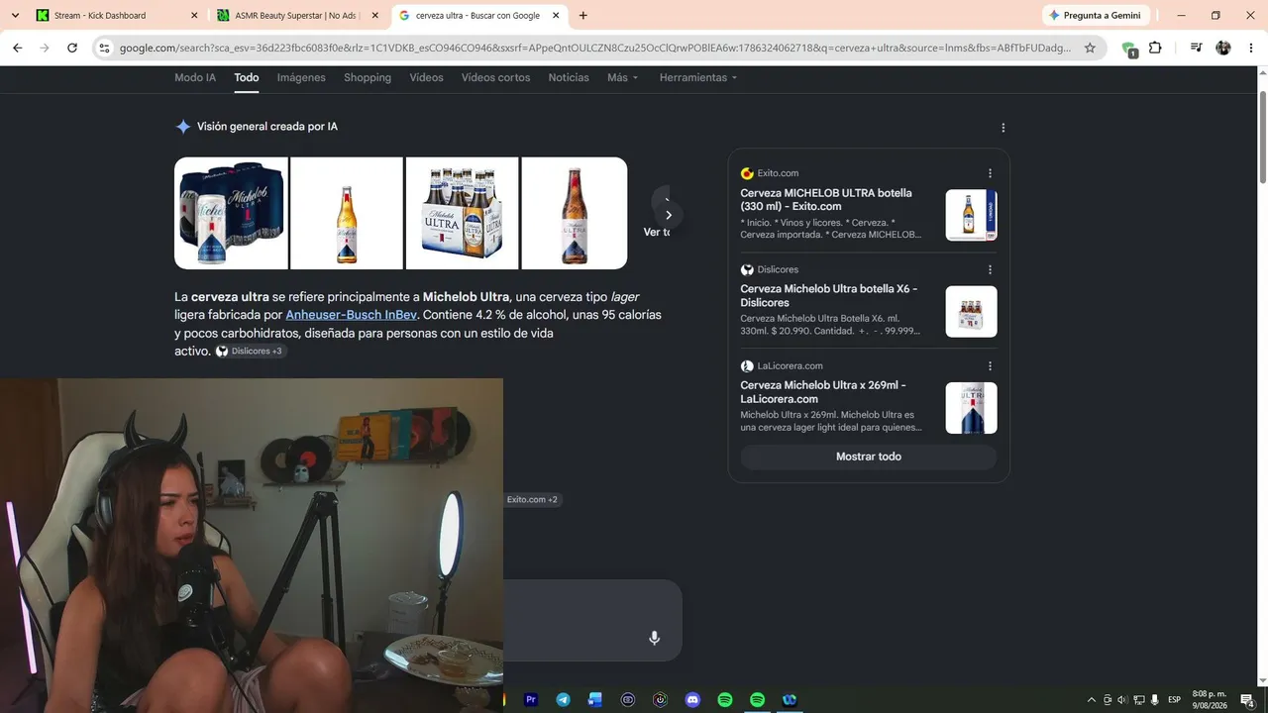Screen dimensions: 1268x713
Task: Open the green shield extension icon
Action: tap(1128, 49)
